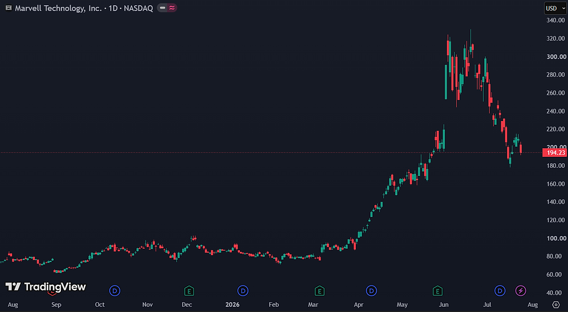568x312 pixels.
Task: Open the USD currency dropdown
Action: (555, 8)
